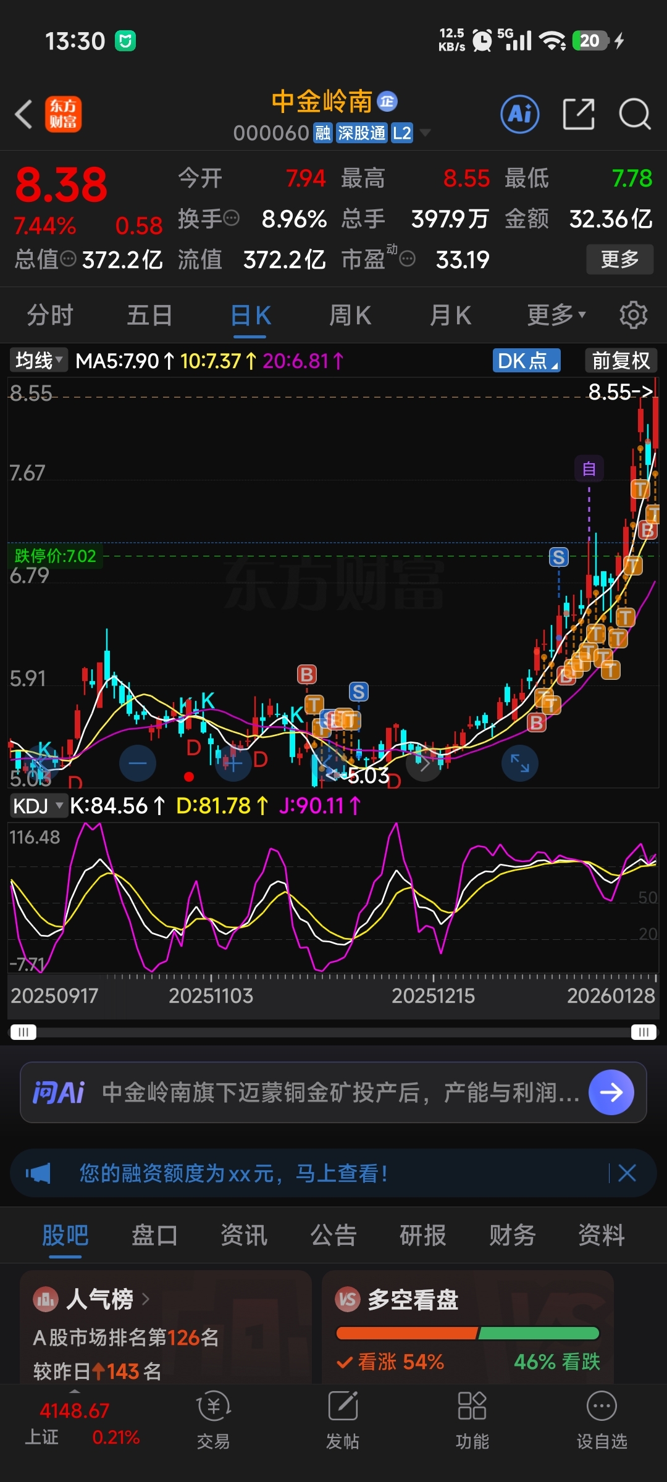Switch to 月K chart tab
Image resolution: width=667 pixels, height=1482 pixels.
450,316
